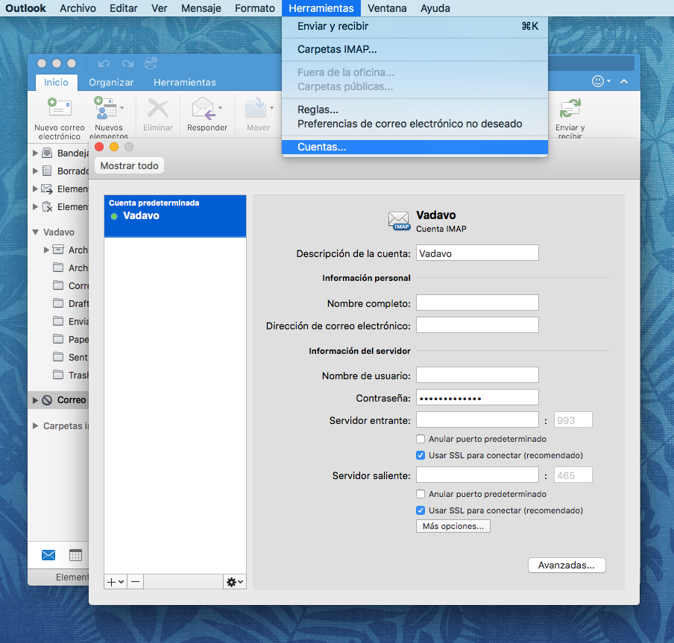The height and width of the screenshot is (643, 674).
Task: Click the Enviar y recibir sync icon
Action: click(x=570, y=108)
